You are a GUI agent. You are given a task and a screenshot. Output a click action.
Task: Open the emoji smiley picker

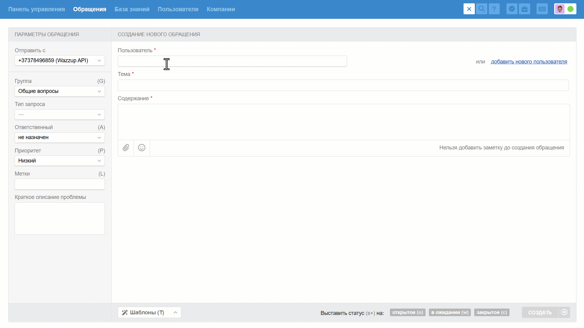click(142, 148)
